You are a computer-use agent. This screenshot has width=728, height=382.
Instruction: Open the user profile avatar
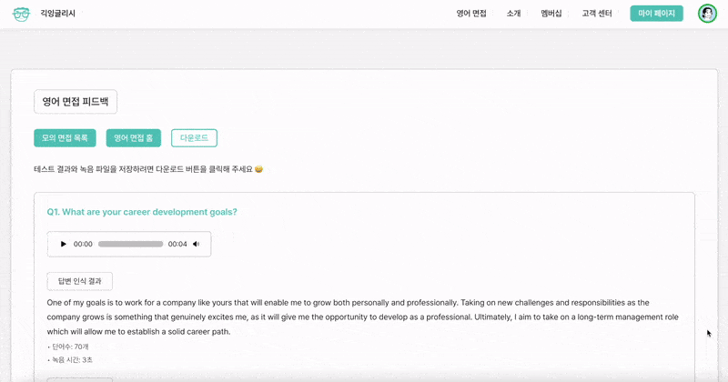click(707, 14)
